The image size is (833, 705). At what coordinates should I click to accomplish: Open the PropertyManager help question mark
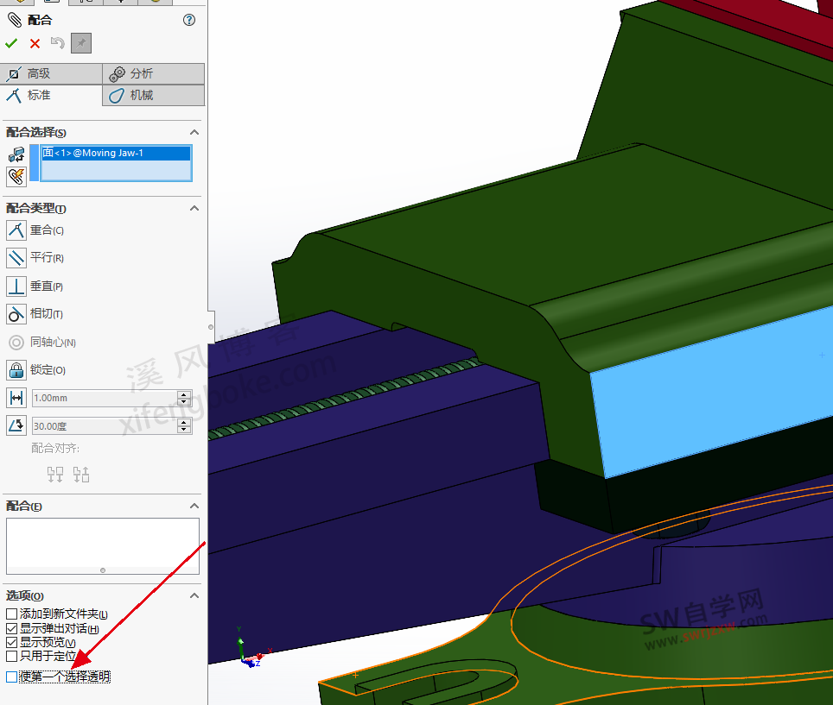188,21
